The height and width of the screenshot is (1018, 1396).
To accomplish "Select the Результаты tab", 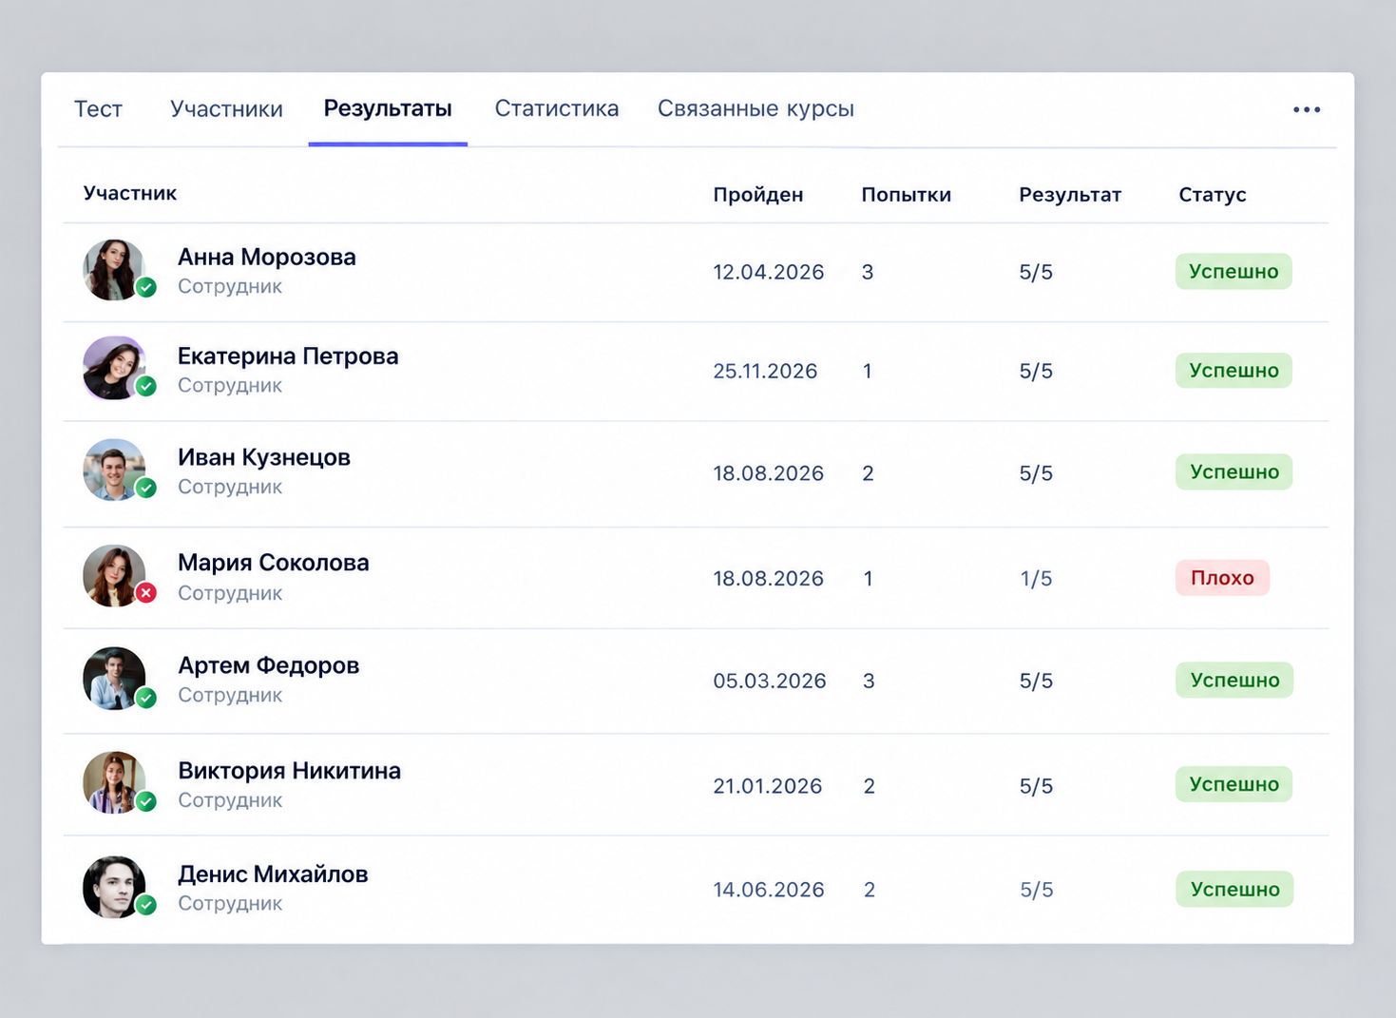I will [388, 108].
